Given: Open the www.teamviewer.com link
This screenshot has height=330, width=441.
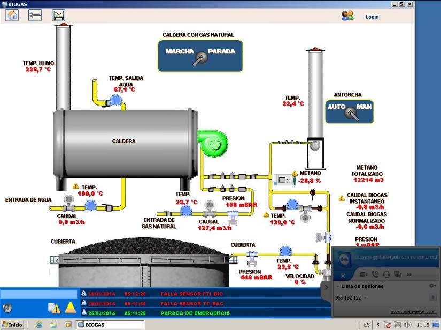Looking at the screenshot, I should pos(413,311).
